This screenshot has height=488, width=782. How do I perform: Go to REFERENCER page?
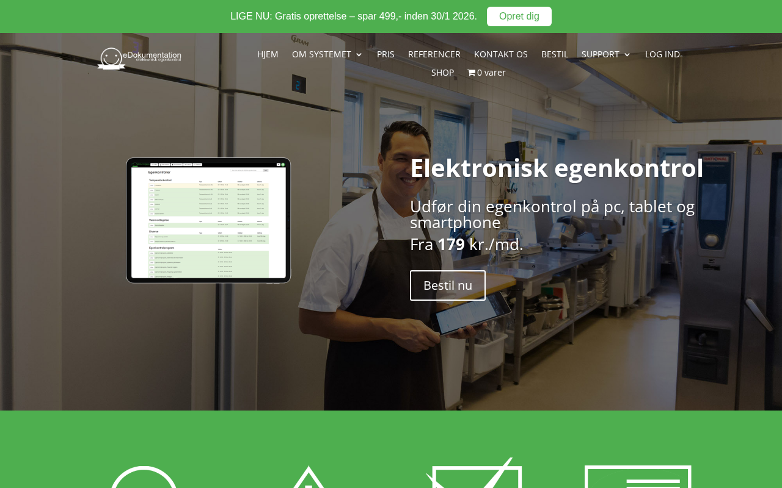tap(434, 54)
